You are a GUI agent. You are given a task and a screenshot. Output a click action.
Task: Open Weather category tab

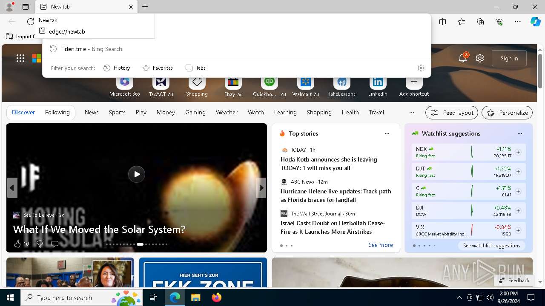tap(227, 112)
